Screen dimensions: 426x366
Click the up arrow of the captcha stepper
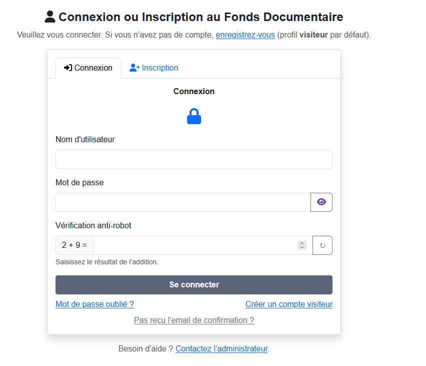point(301,243)
